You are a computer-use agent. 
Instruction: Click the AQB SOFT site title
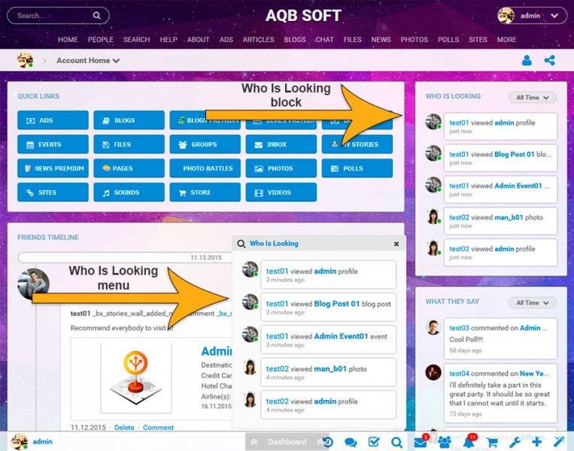click(x=303, y=16)
